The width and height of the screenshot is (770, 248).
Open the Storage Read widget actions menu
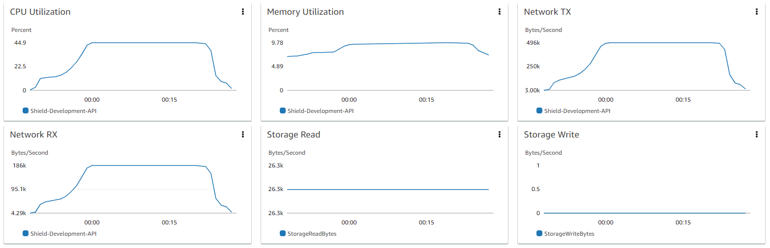click(500, 135)
